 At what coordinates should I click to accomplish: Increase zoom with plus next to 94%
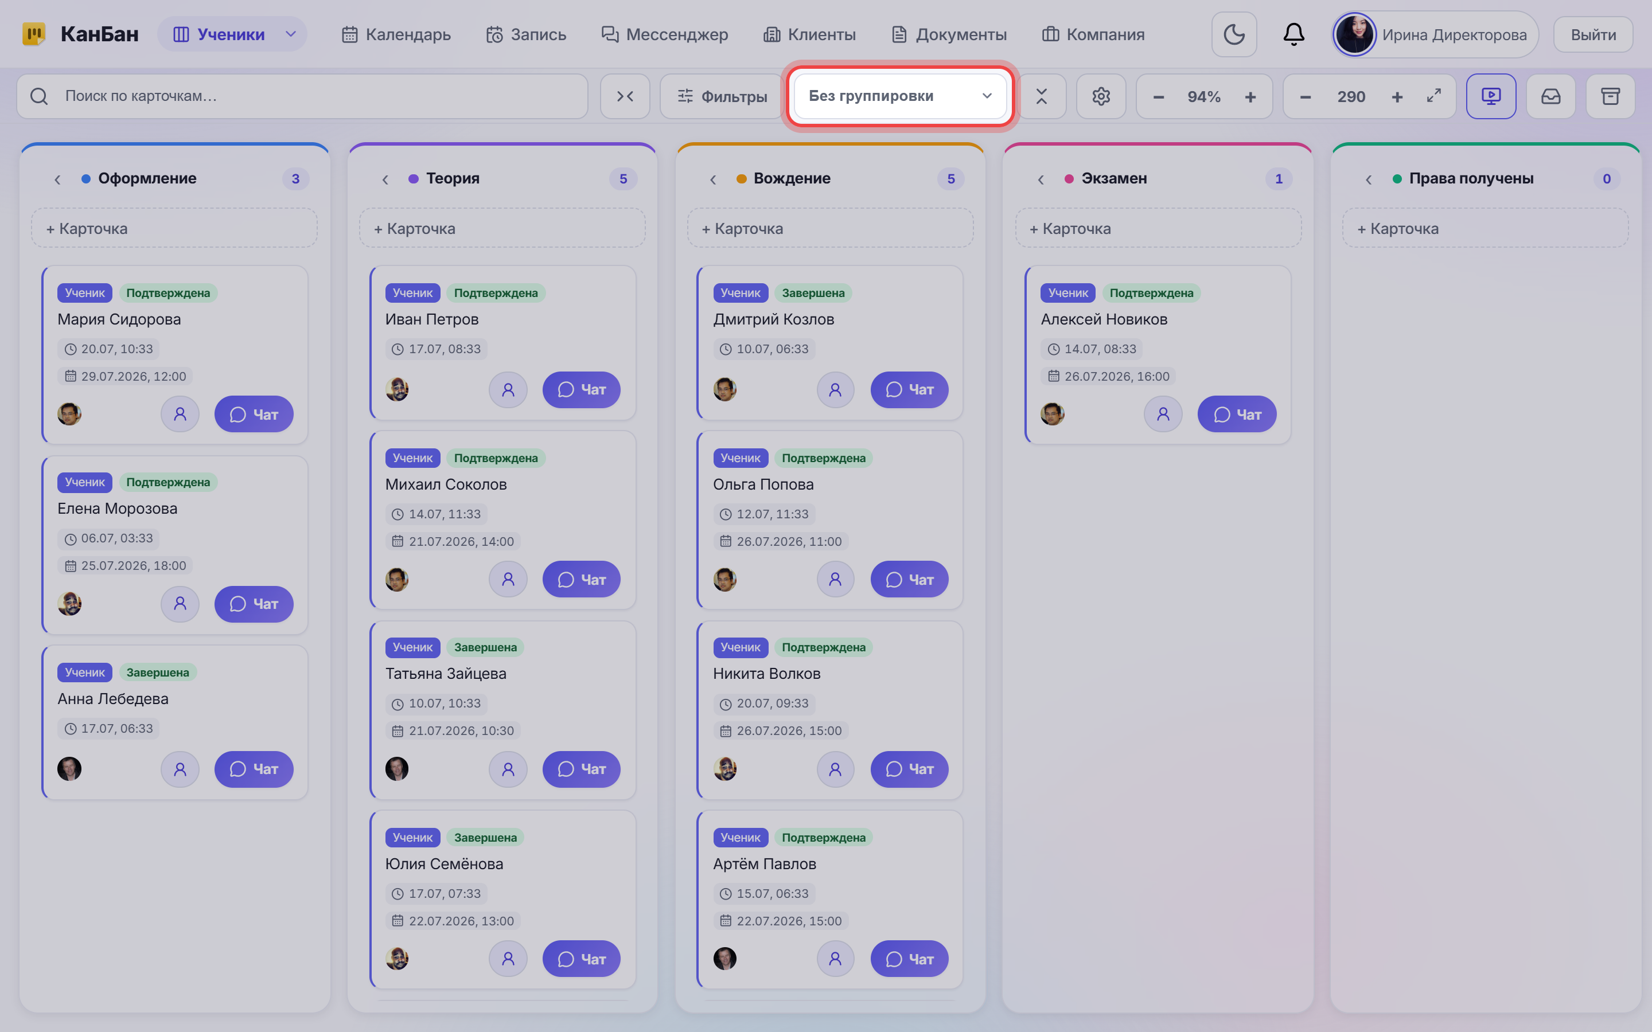[1250, 96]
